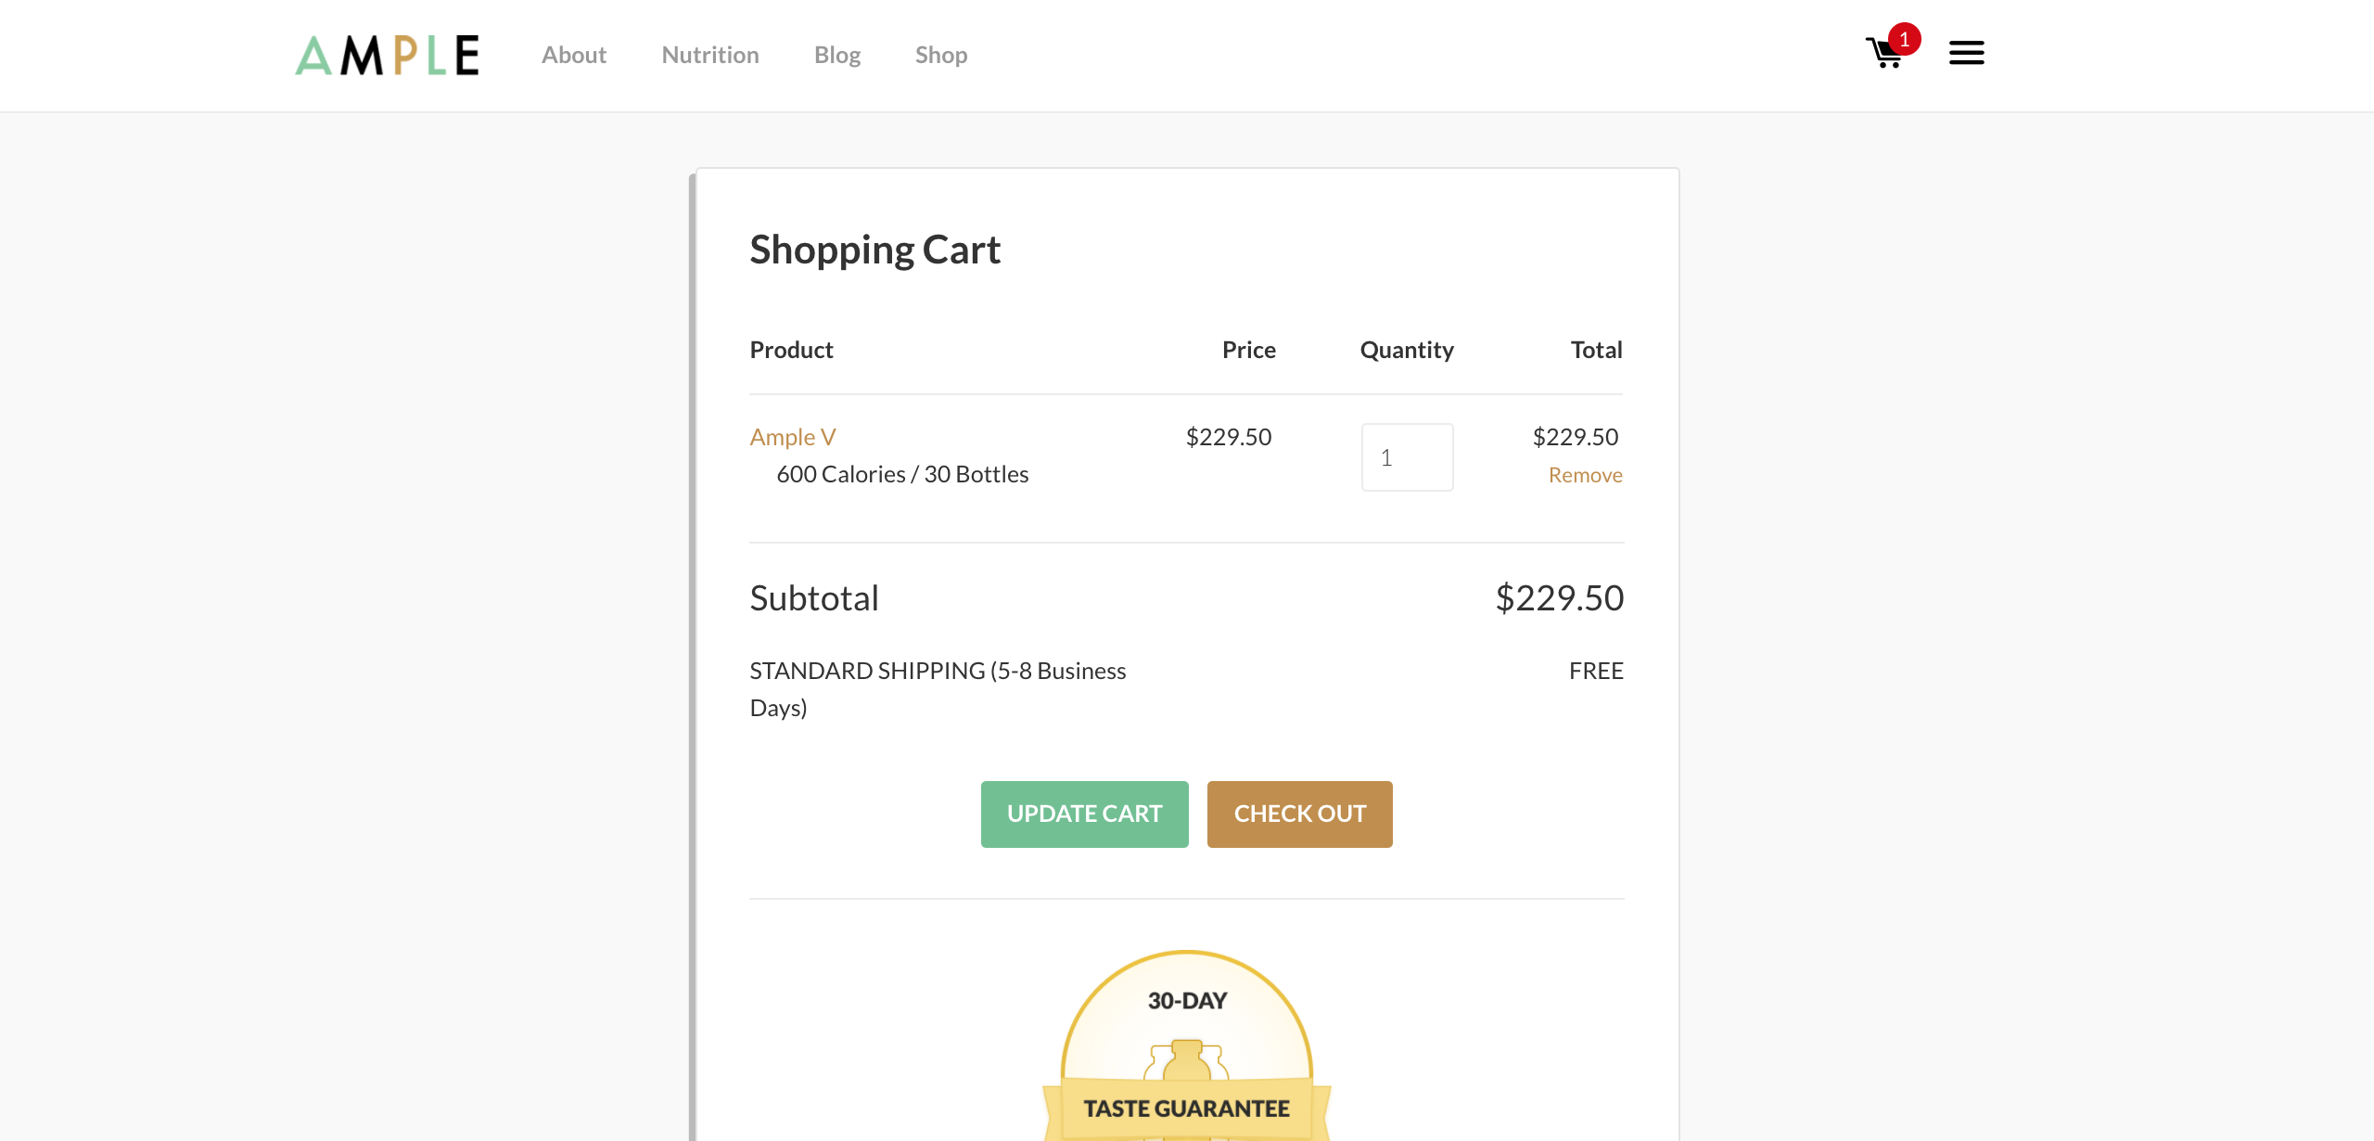
Task: Open the Ample V product link
Action: [793, 436]
